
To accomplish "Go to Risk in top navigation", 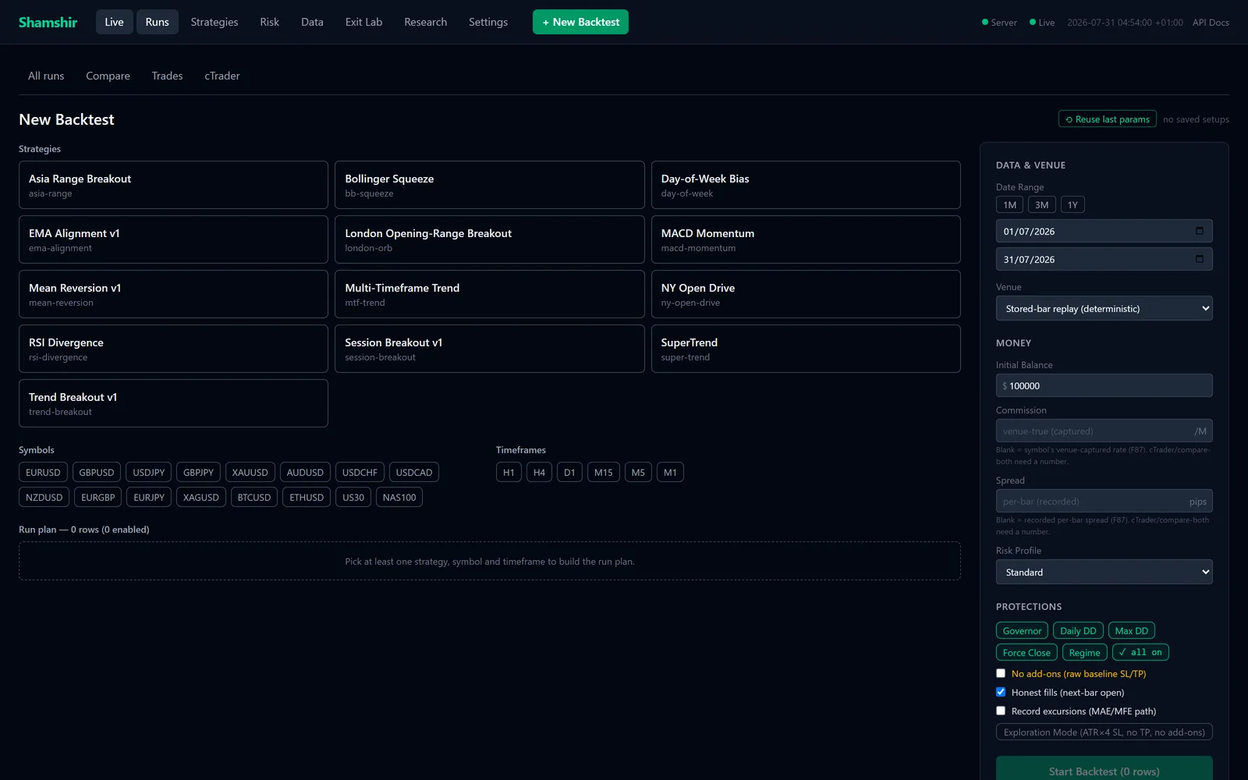I will 269,22.
